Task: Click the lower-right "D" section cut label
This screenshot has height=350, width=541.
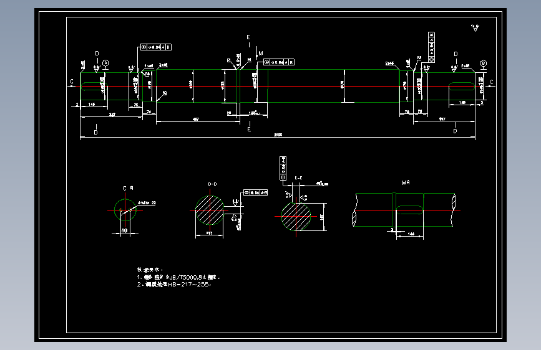Action: coord(455,131)
